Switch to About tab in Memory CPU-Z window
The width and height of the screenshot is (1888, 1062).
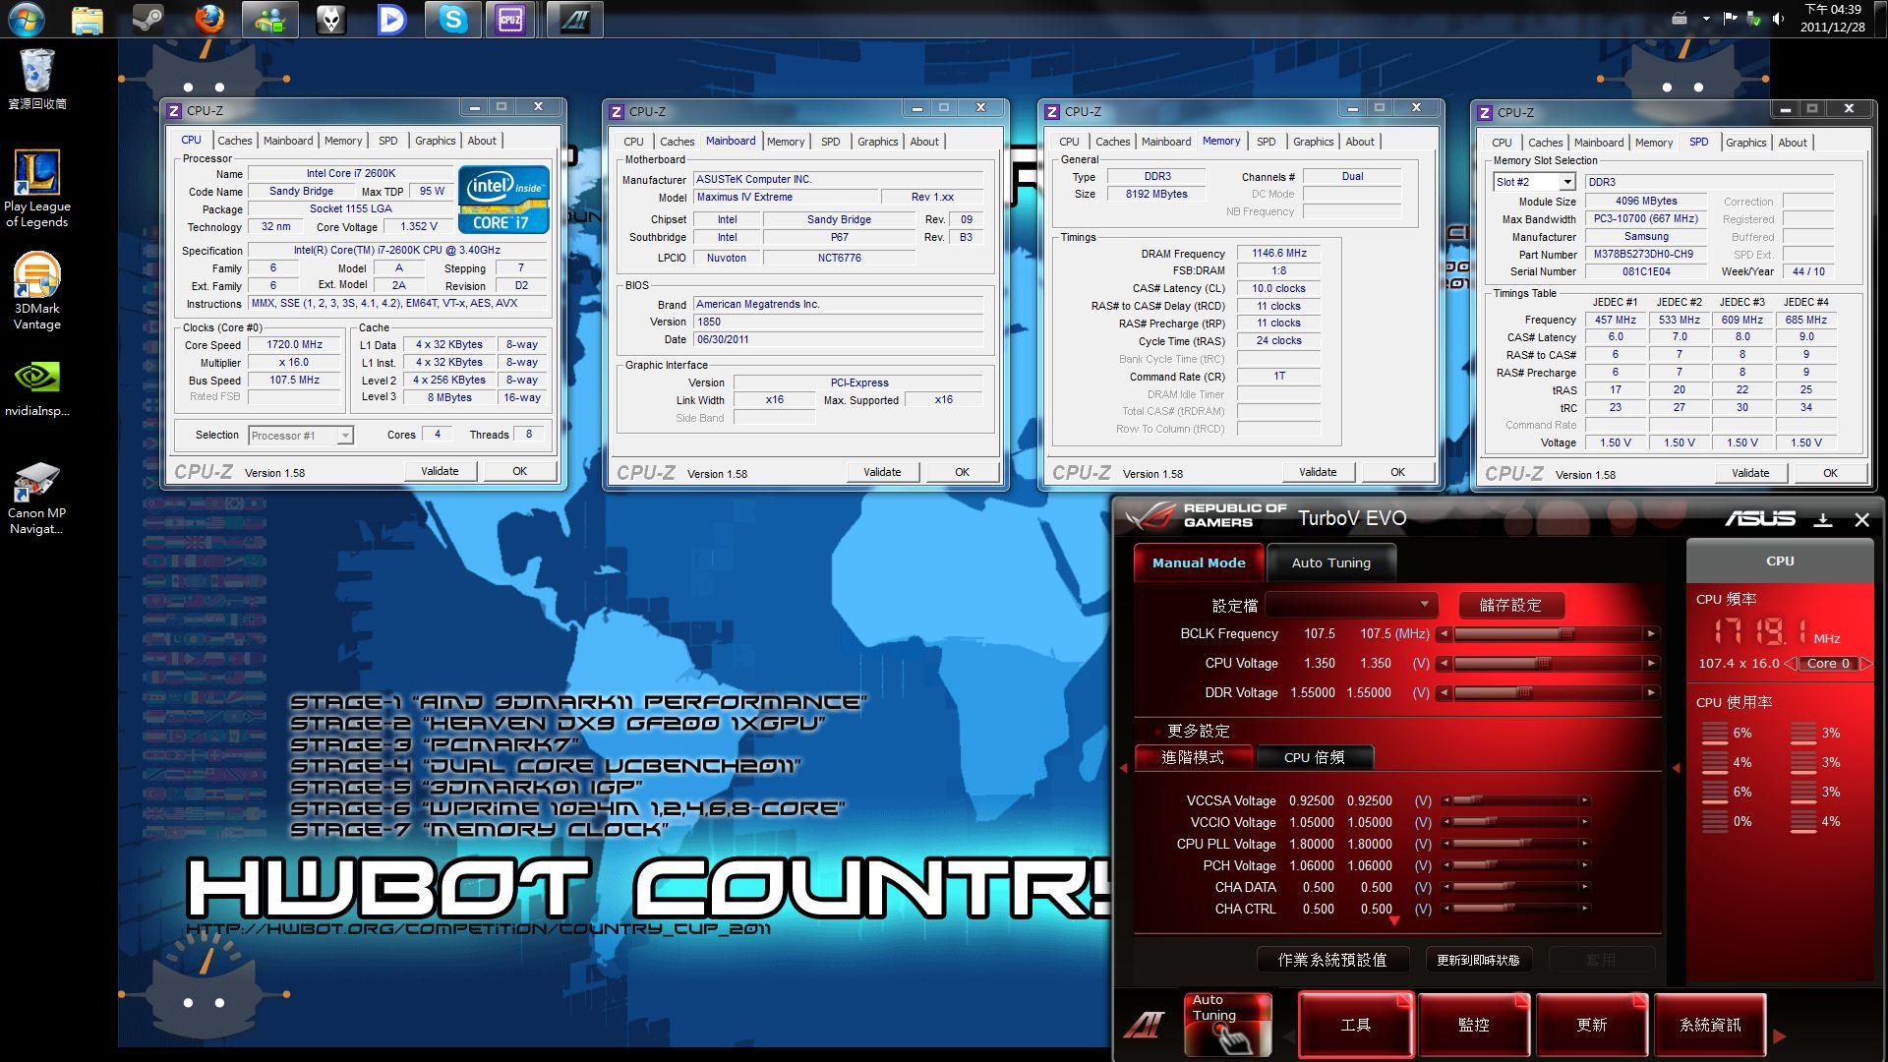point(1360,142)
